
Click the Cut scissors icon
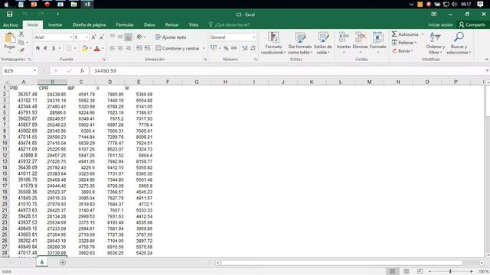click(x=21, y=34)
